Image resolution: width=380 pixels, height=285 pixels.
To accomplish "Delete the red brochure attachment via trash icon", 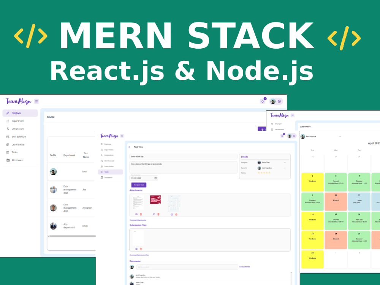I will tap(158, 214).
